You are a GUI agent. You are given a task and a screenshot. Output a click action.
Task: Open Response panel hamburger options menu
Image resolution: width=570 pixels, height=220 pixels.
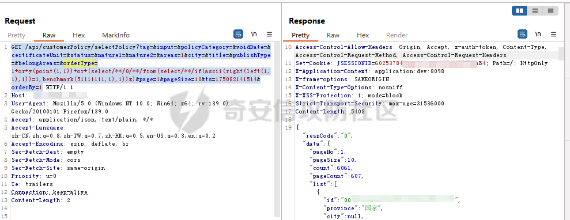pyautogui.click(x=554, y=35)
